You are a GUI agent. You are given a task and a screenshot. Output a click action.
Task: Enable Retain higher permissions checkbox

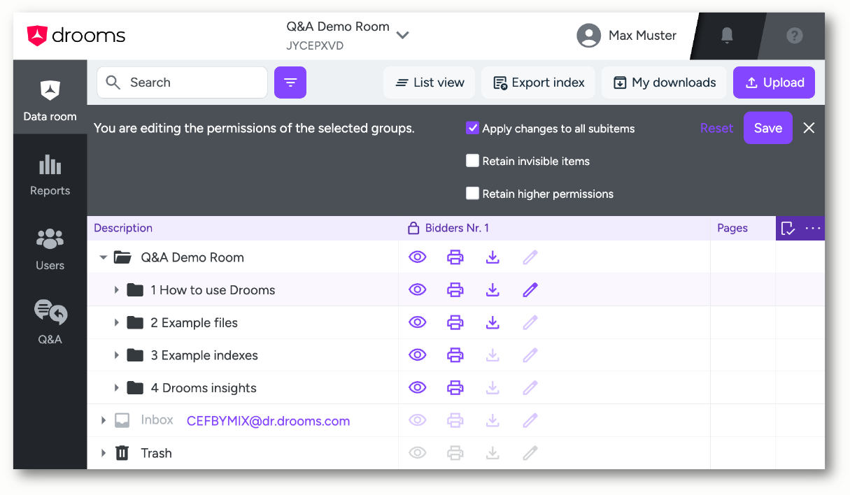[472, 194]
